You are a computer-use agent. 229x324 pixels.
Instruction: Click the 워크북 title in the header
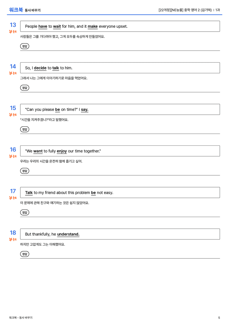click(16, 10)
